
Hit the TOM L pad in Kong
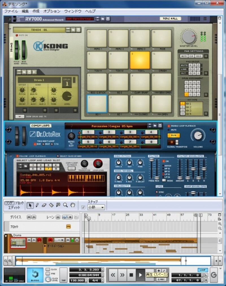click(140, 60)
